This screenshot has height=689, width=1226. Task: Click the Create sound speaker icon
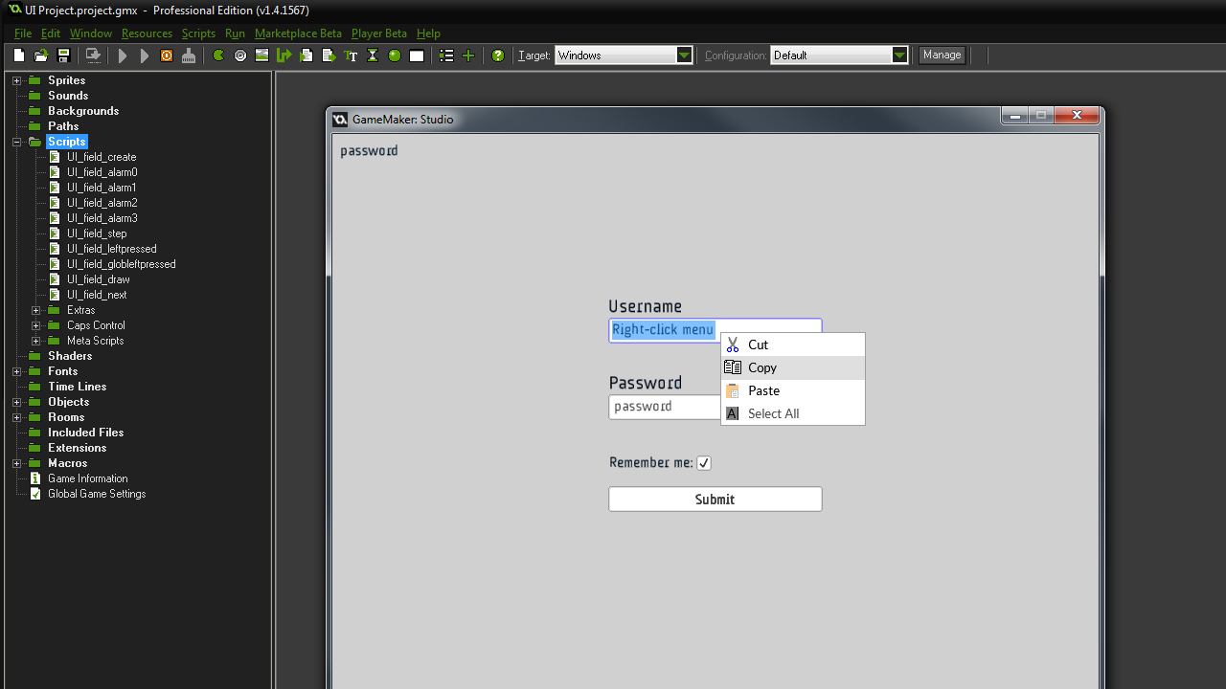click(240, 56)
